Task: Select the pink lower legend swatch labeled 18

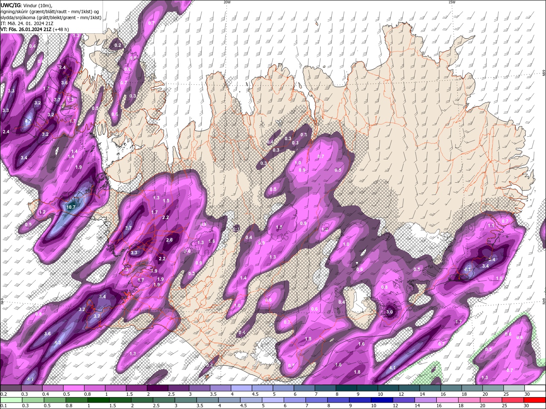Action: coord(469,400)
